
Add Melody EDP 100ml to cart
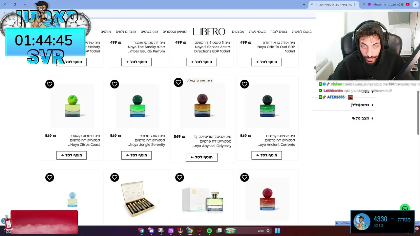point(72,62)
